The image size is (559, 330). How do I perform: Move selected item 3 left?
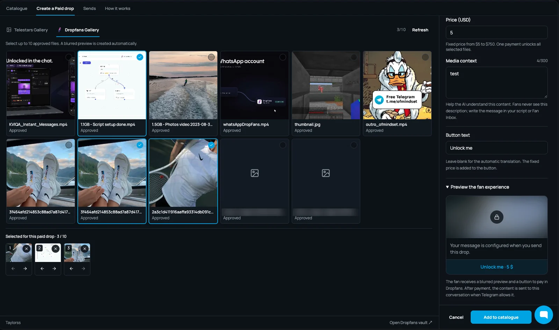click(x=71, y=269)
